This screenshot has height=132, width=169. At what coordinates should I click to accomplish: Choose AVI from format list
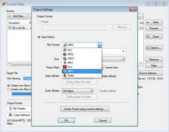(x=82, y=50)
